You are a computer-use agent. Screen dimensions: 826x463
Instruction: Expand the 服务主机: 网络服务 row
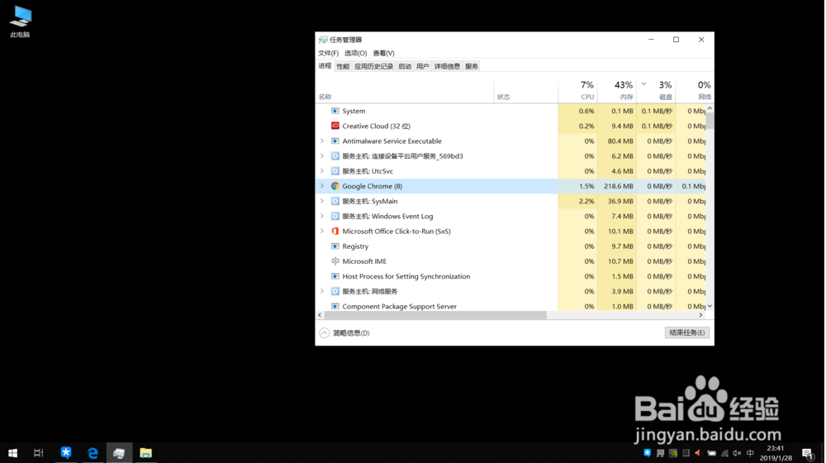coord(322,292)
